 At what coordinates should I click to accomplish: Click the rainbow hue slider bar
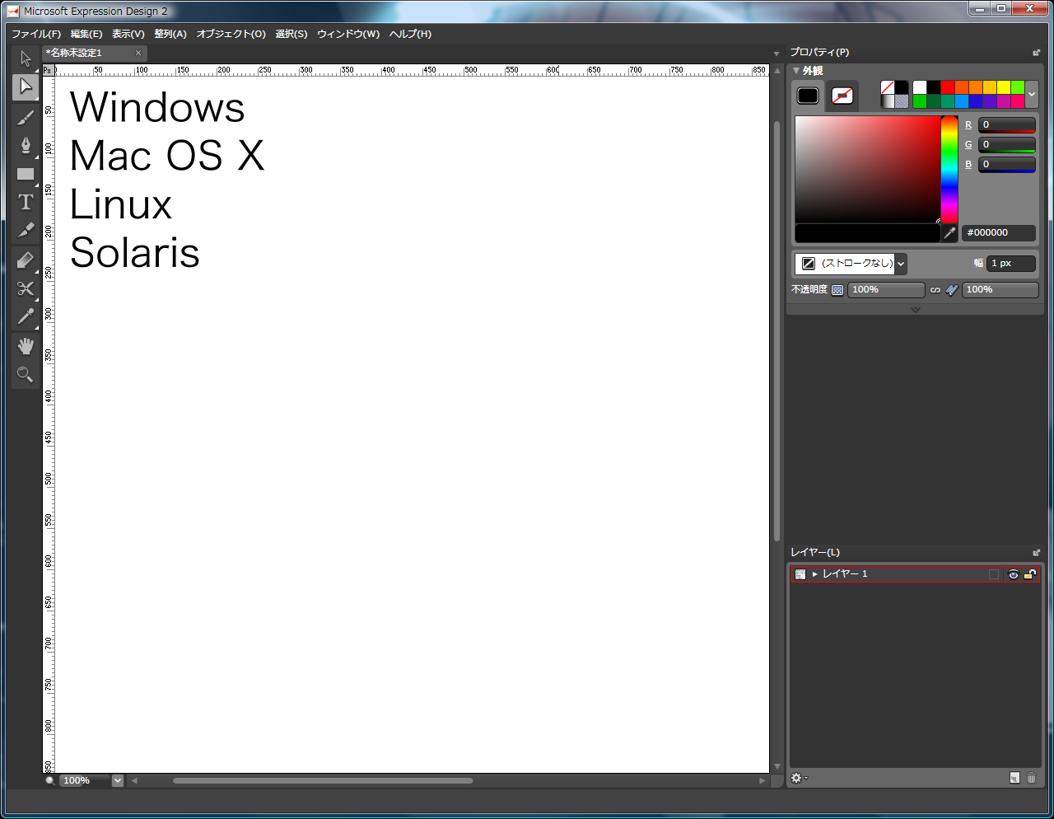(949, 170)
